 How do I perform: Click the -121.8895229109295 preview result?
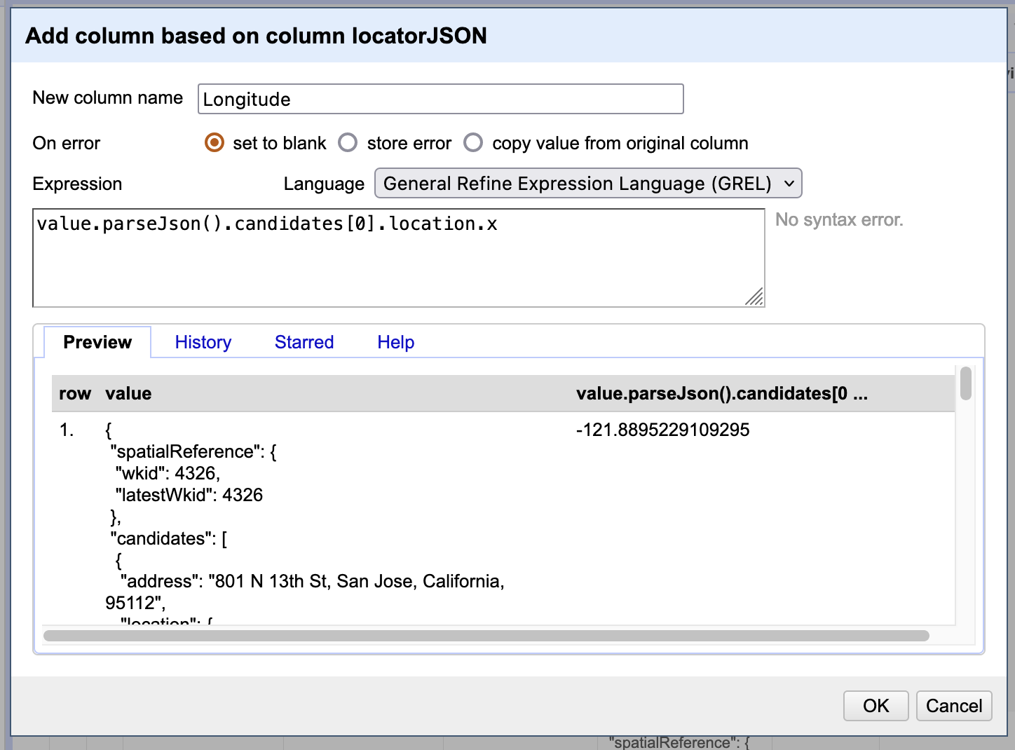[662, 430]
